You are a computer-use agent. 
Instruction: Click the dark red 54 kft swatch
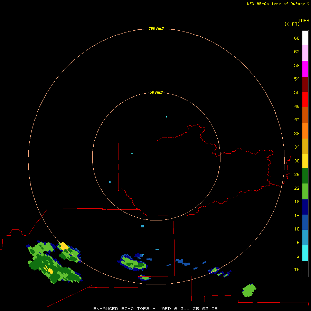(x=305, y=84)
